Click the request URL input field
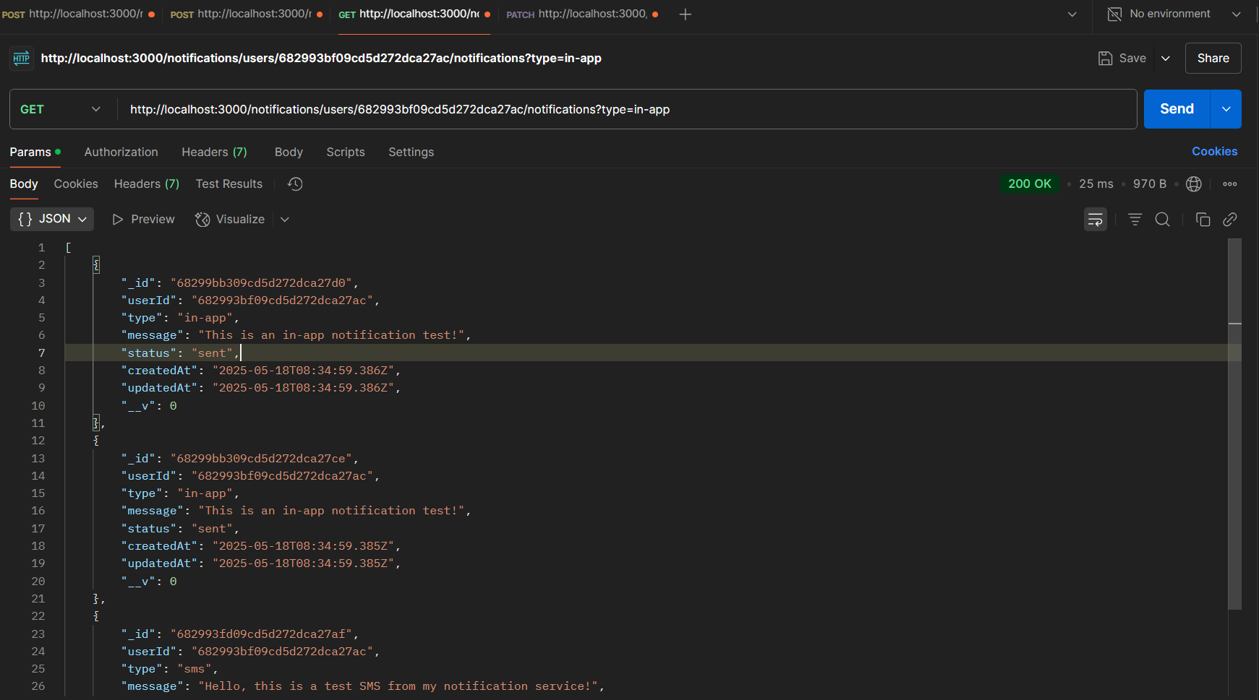The height and width of the screenshot is (700, 1259). (x=627, y=109)
